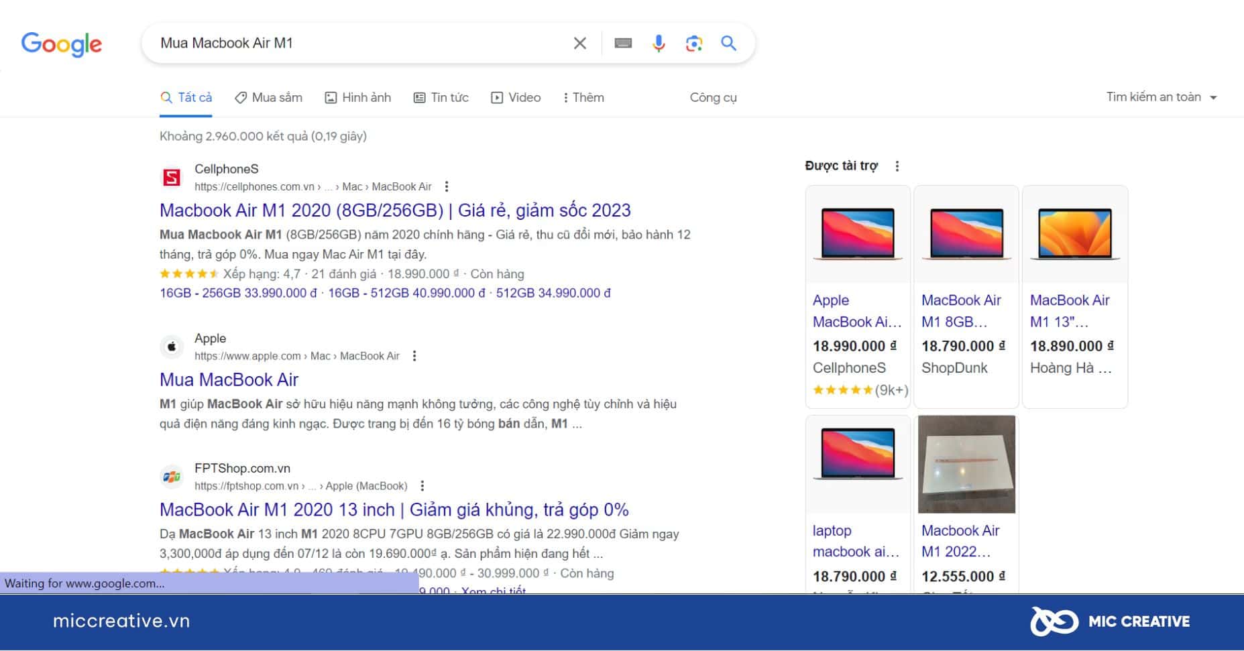Open the Macbook Air M1 2022… sponsored title
The width and height of the screenshot is (1244, 651).
pyautogui.click(x=960, y=541)
